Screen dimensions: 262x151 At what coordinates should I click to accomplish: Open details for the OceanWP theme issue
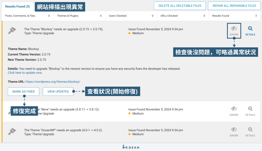pyautogui.click(x=250, y=132)
